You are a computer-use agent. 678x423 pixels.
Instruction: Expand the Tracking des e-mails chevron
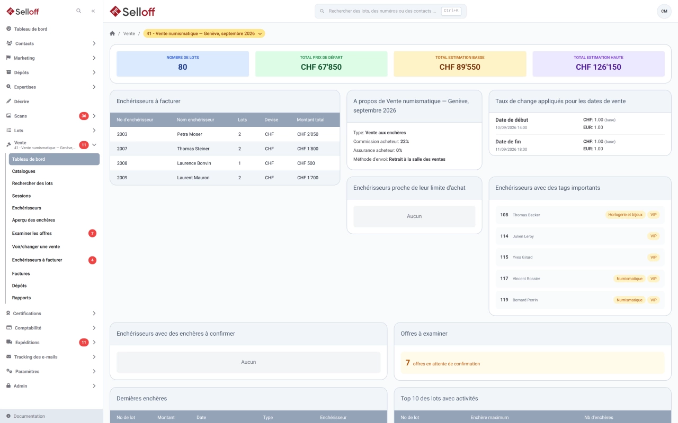click(x=94, y=357)
